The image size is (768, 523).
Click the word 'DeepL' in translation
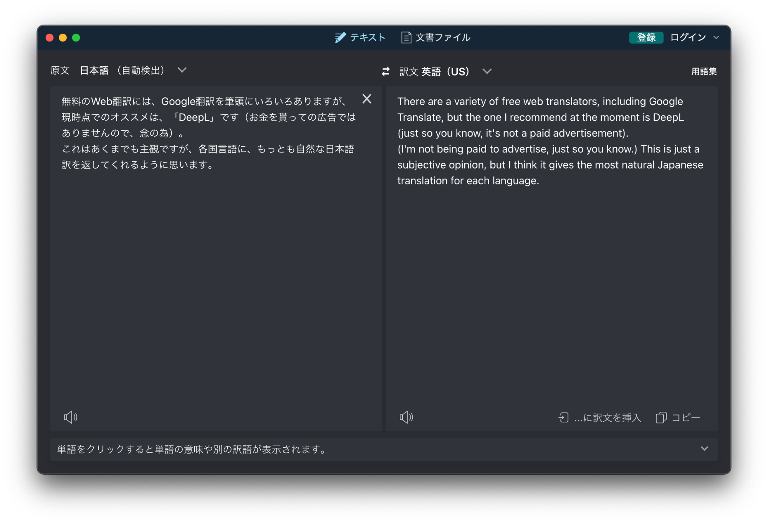coord(668,117)
